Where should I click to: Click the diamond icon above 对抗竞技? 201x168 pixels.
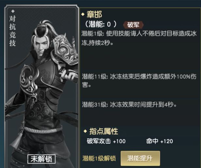pyautogui.click(x=13, y=11)
